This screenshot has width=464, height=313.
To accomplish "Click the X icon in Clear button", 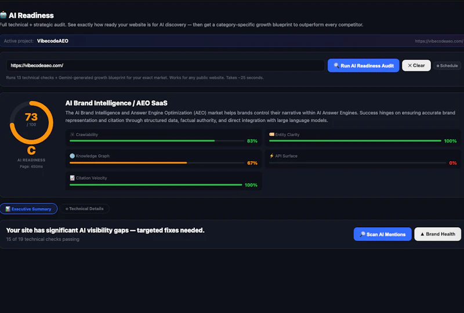I will [410, 65].
